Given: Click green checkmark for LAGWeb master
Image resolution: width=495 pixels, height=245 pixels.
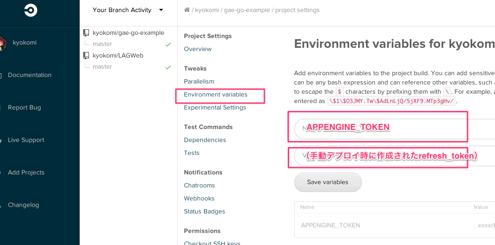Looking at the screenshot, I should tap(168, 67).
